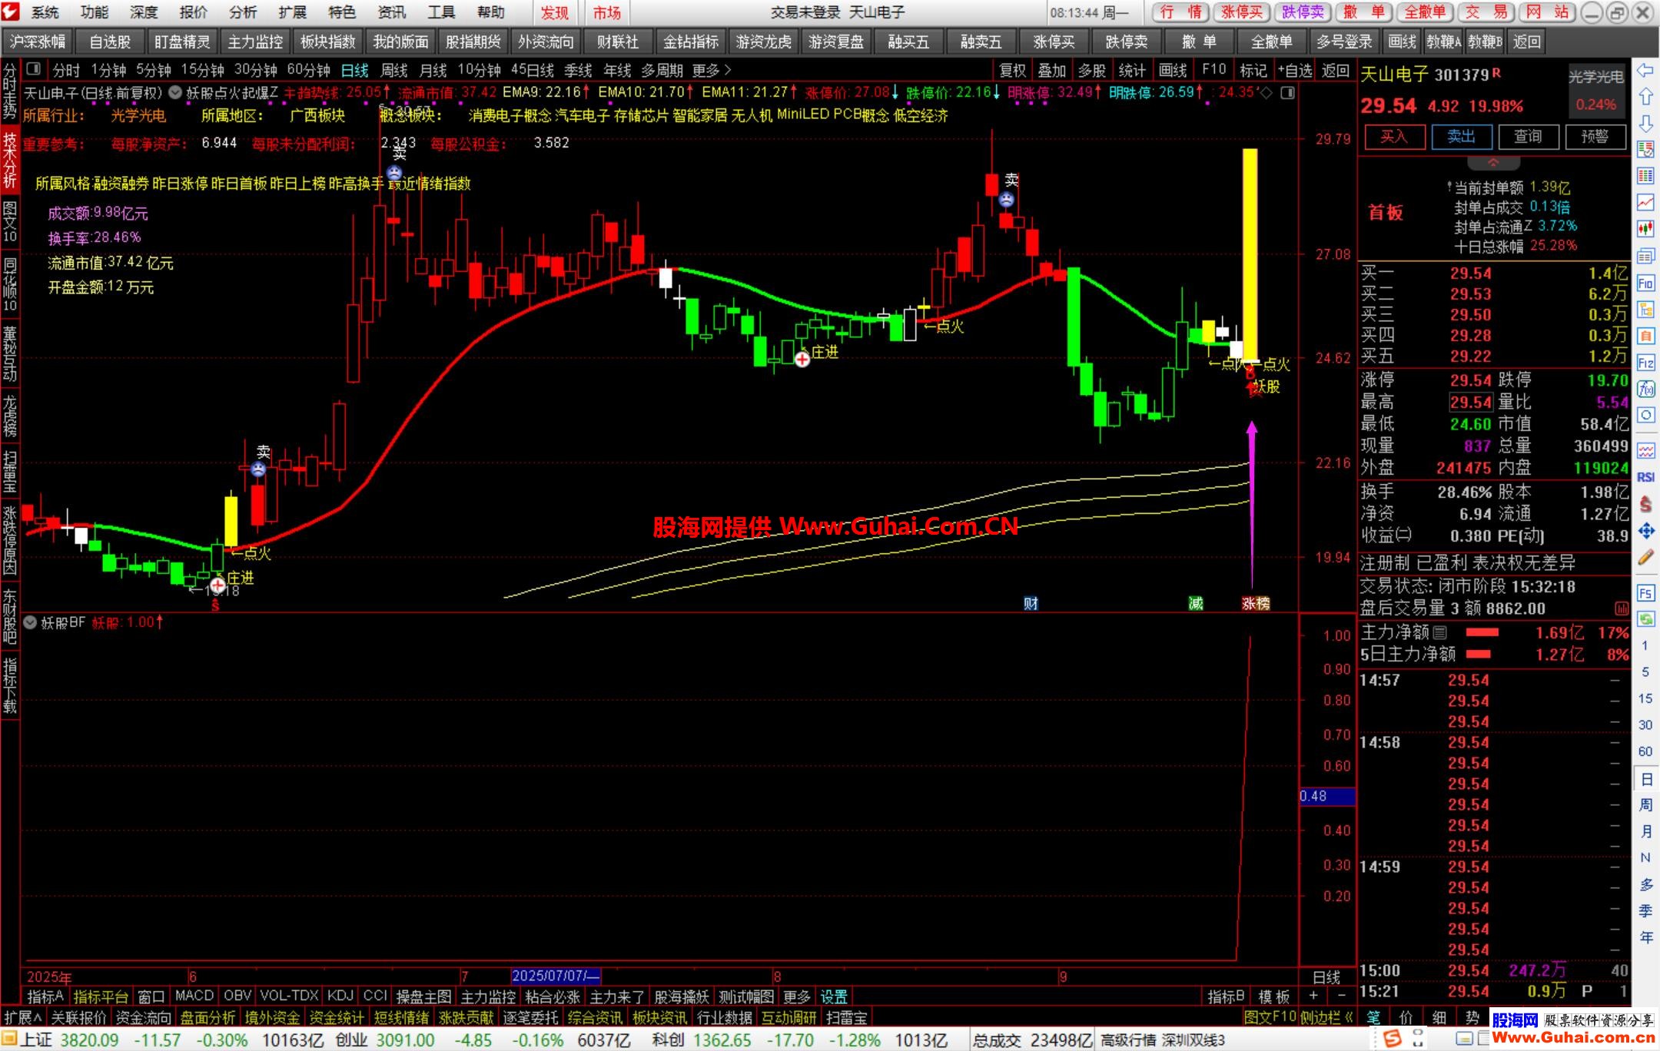Click the F10 company info icon in right sidebar
The width and height of the screenshot is (1660, 1051).
(1645, 283)
